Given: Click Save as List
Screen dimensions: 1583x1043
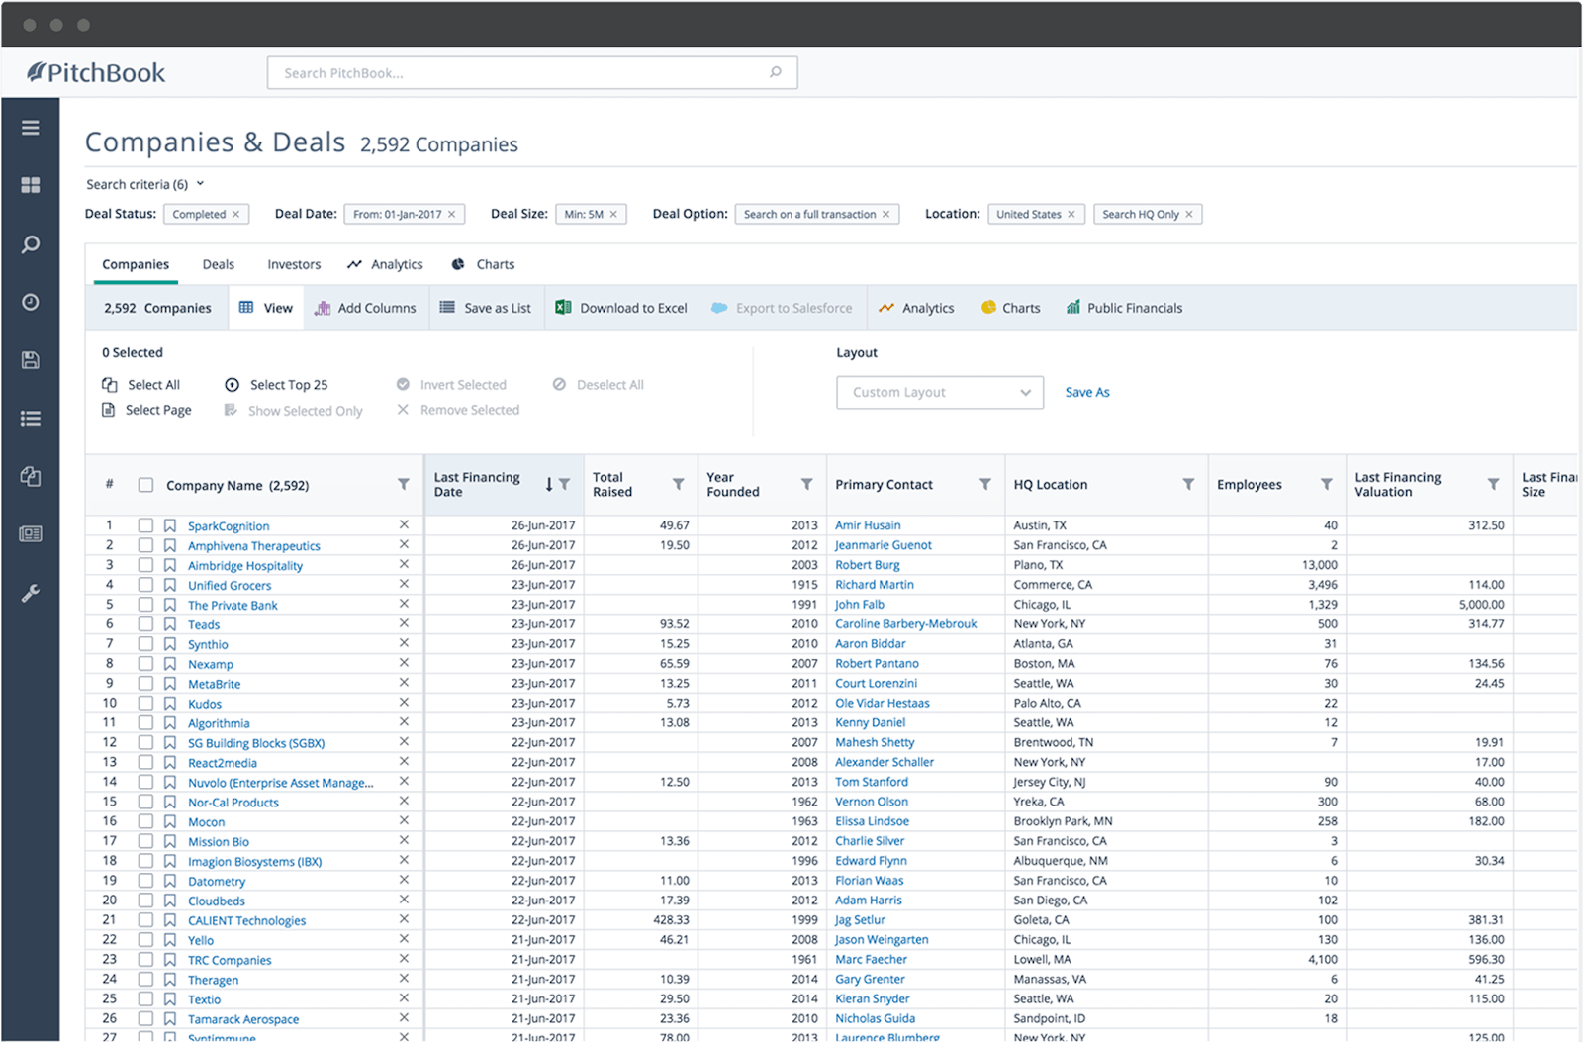Looking at the screenshot, I should coord(485,308).
